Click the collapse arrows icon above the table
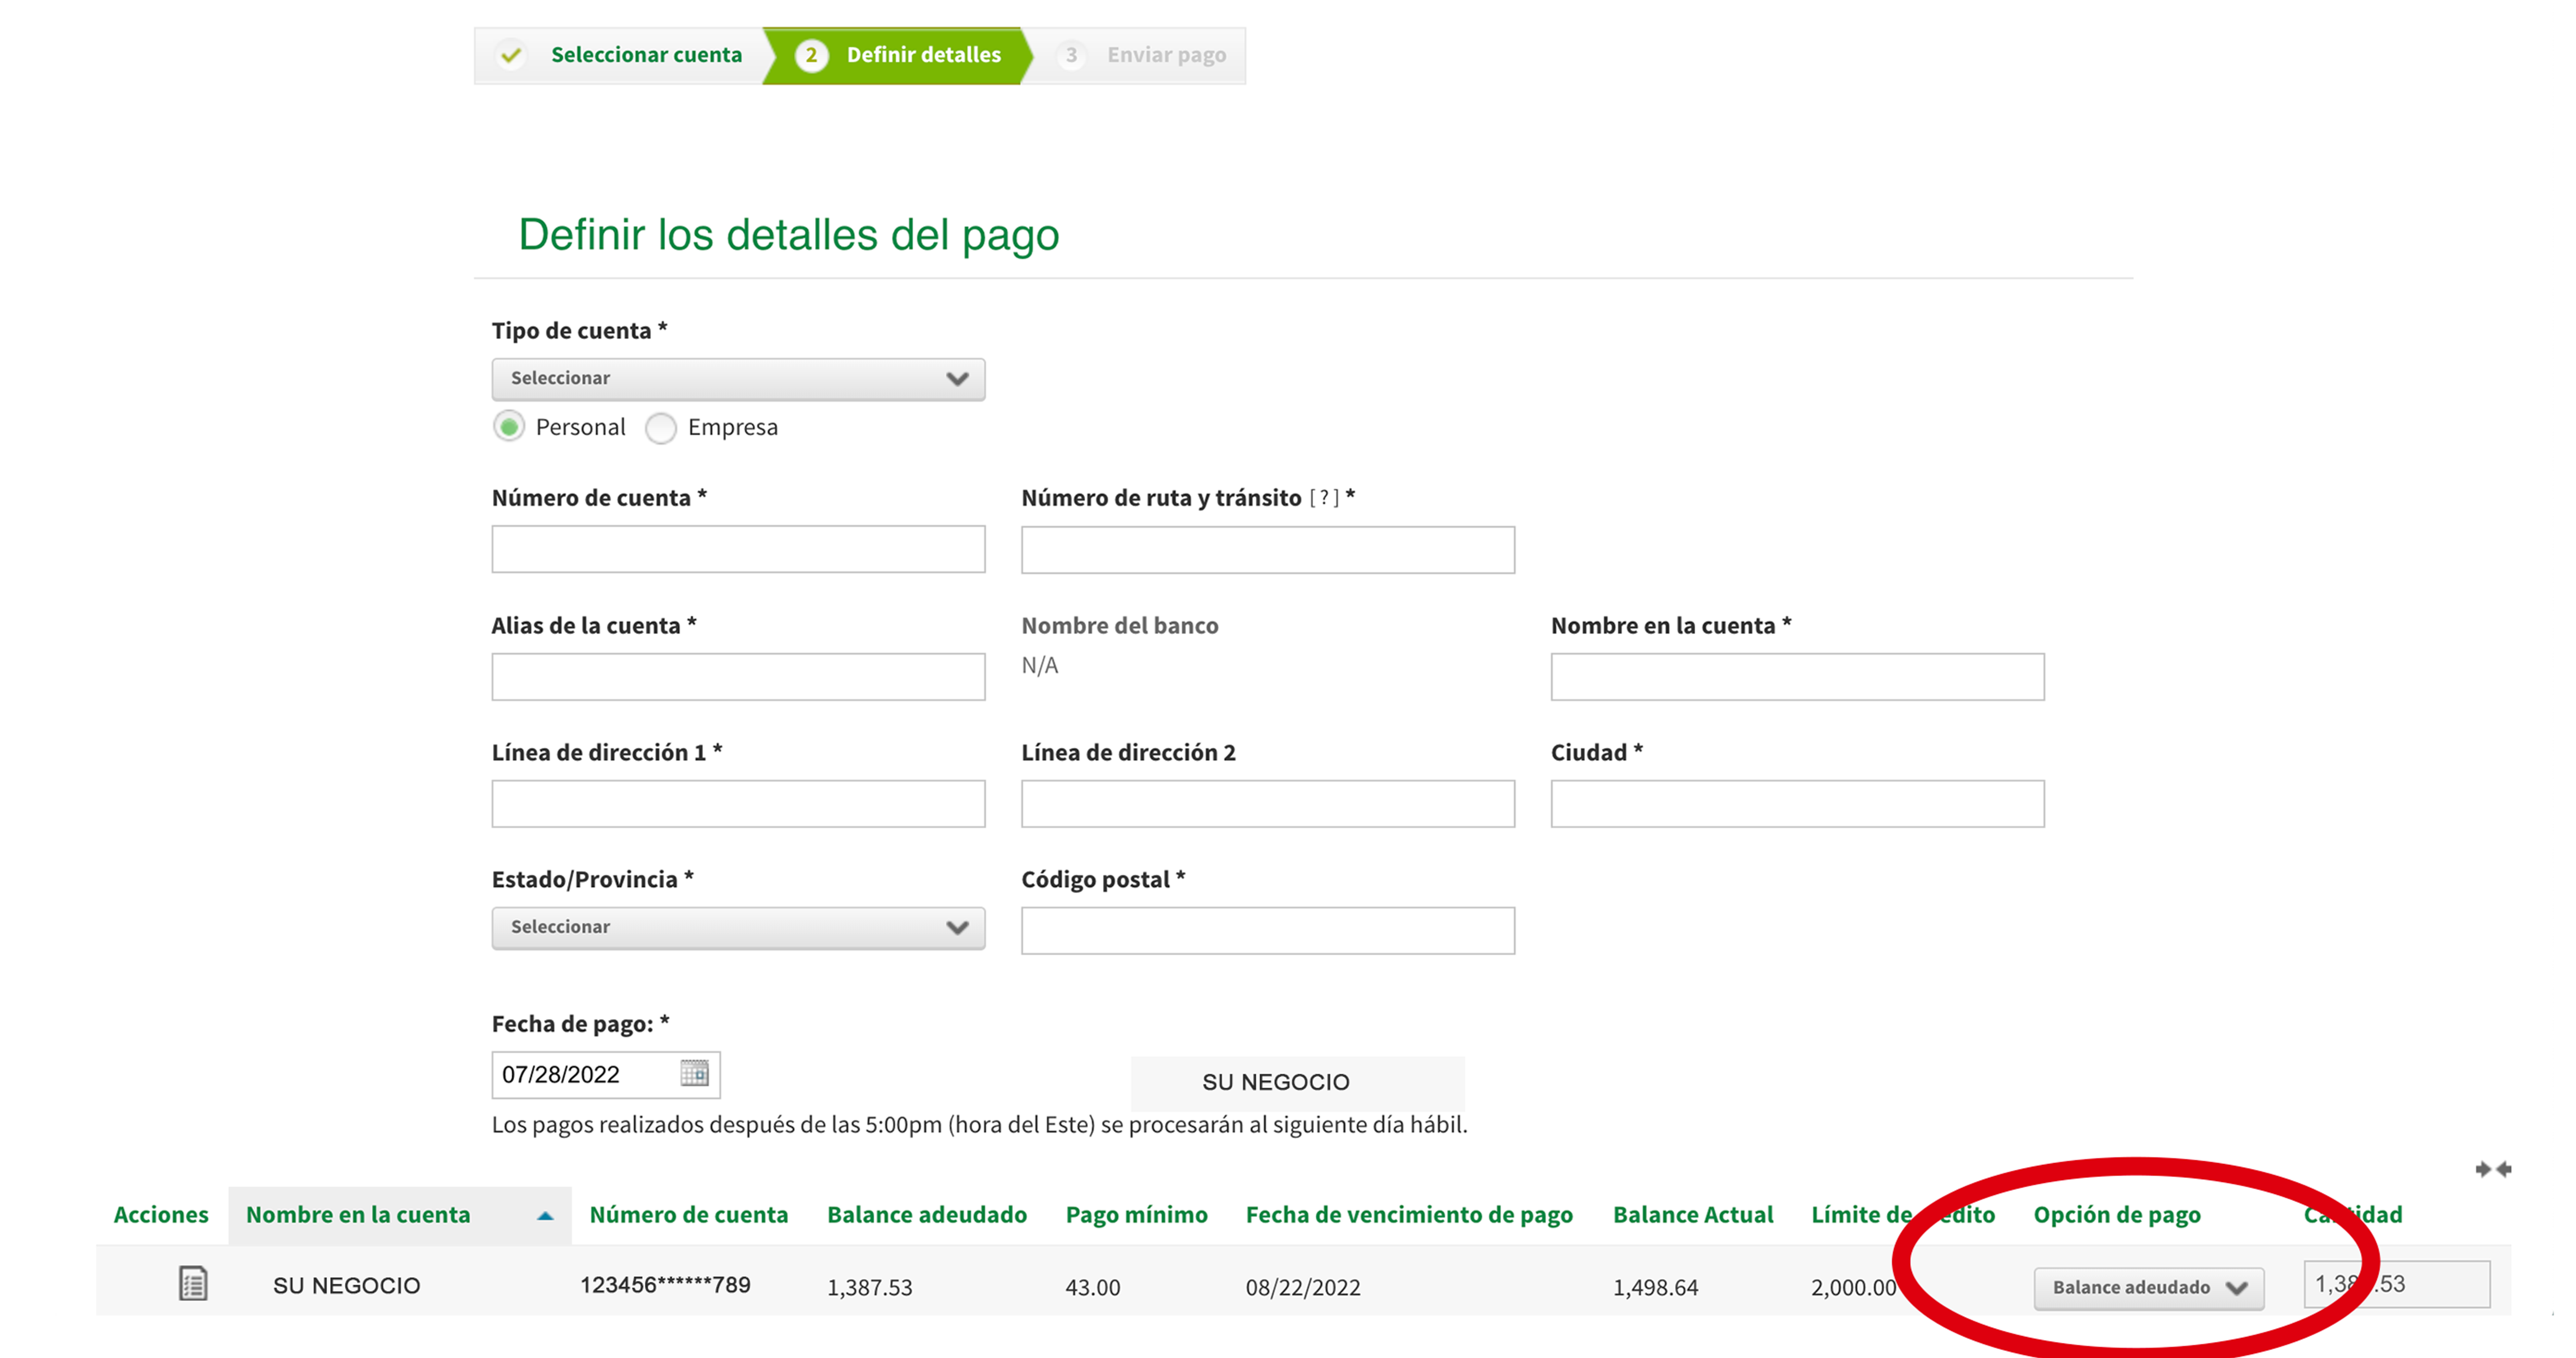The height and width of the screenshot is (1358, 2576). click(x=2493, y=1168)
